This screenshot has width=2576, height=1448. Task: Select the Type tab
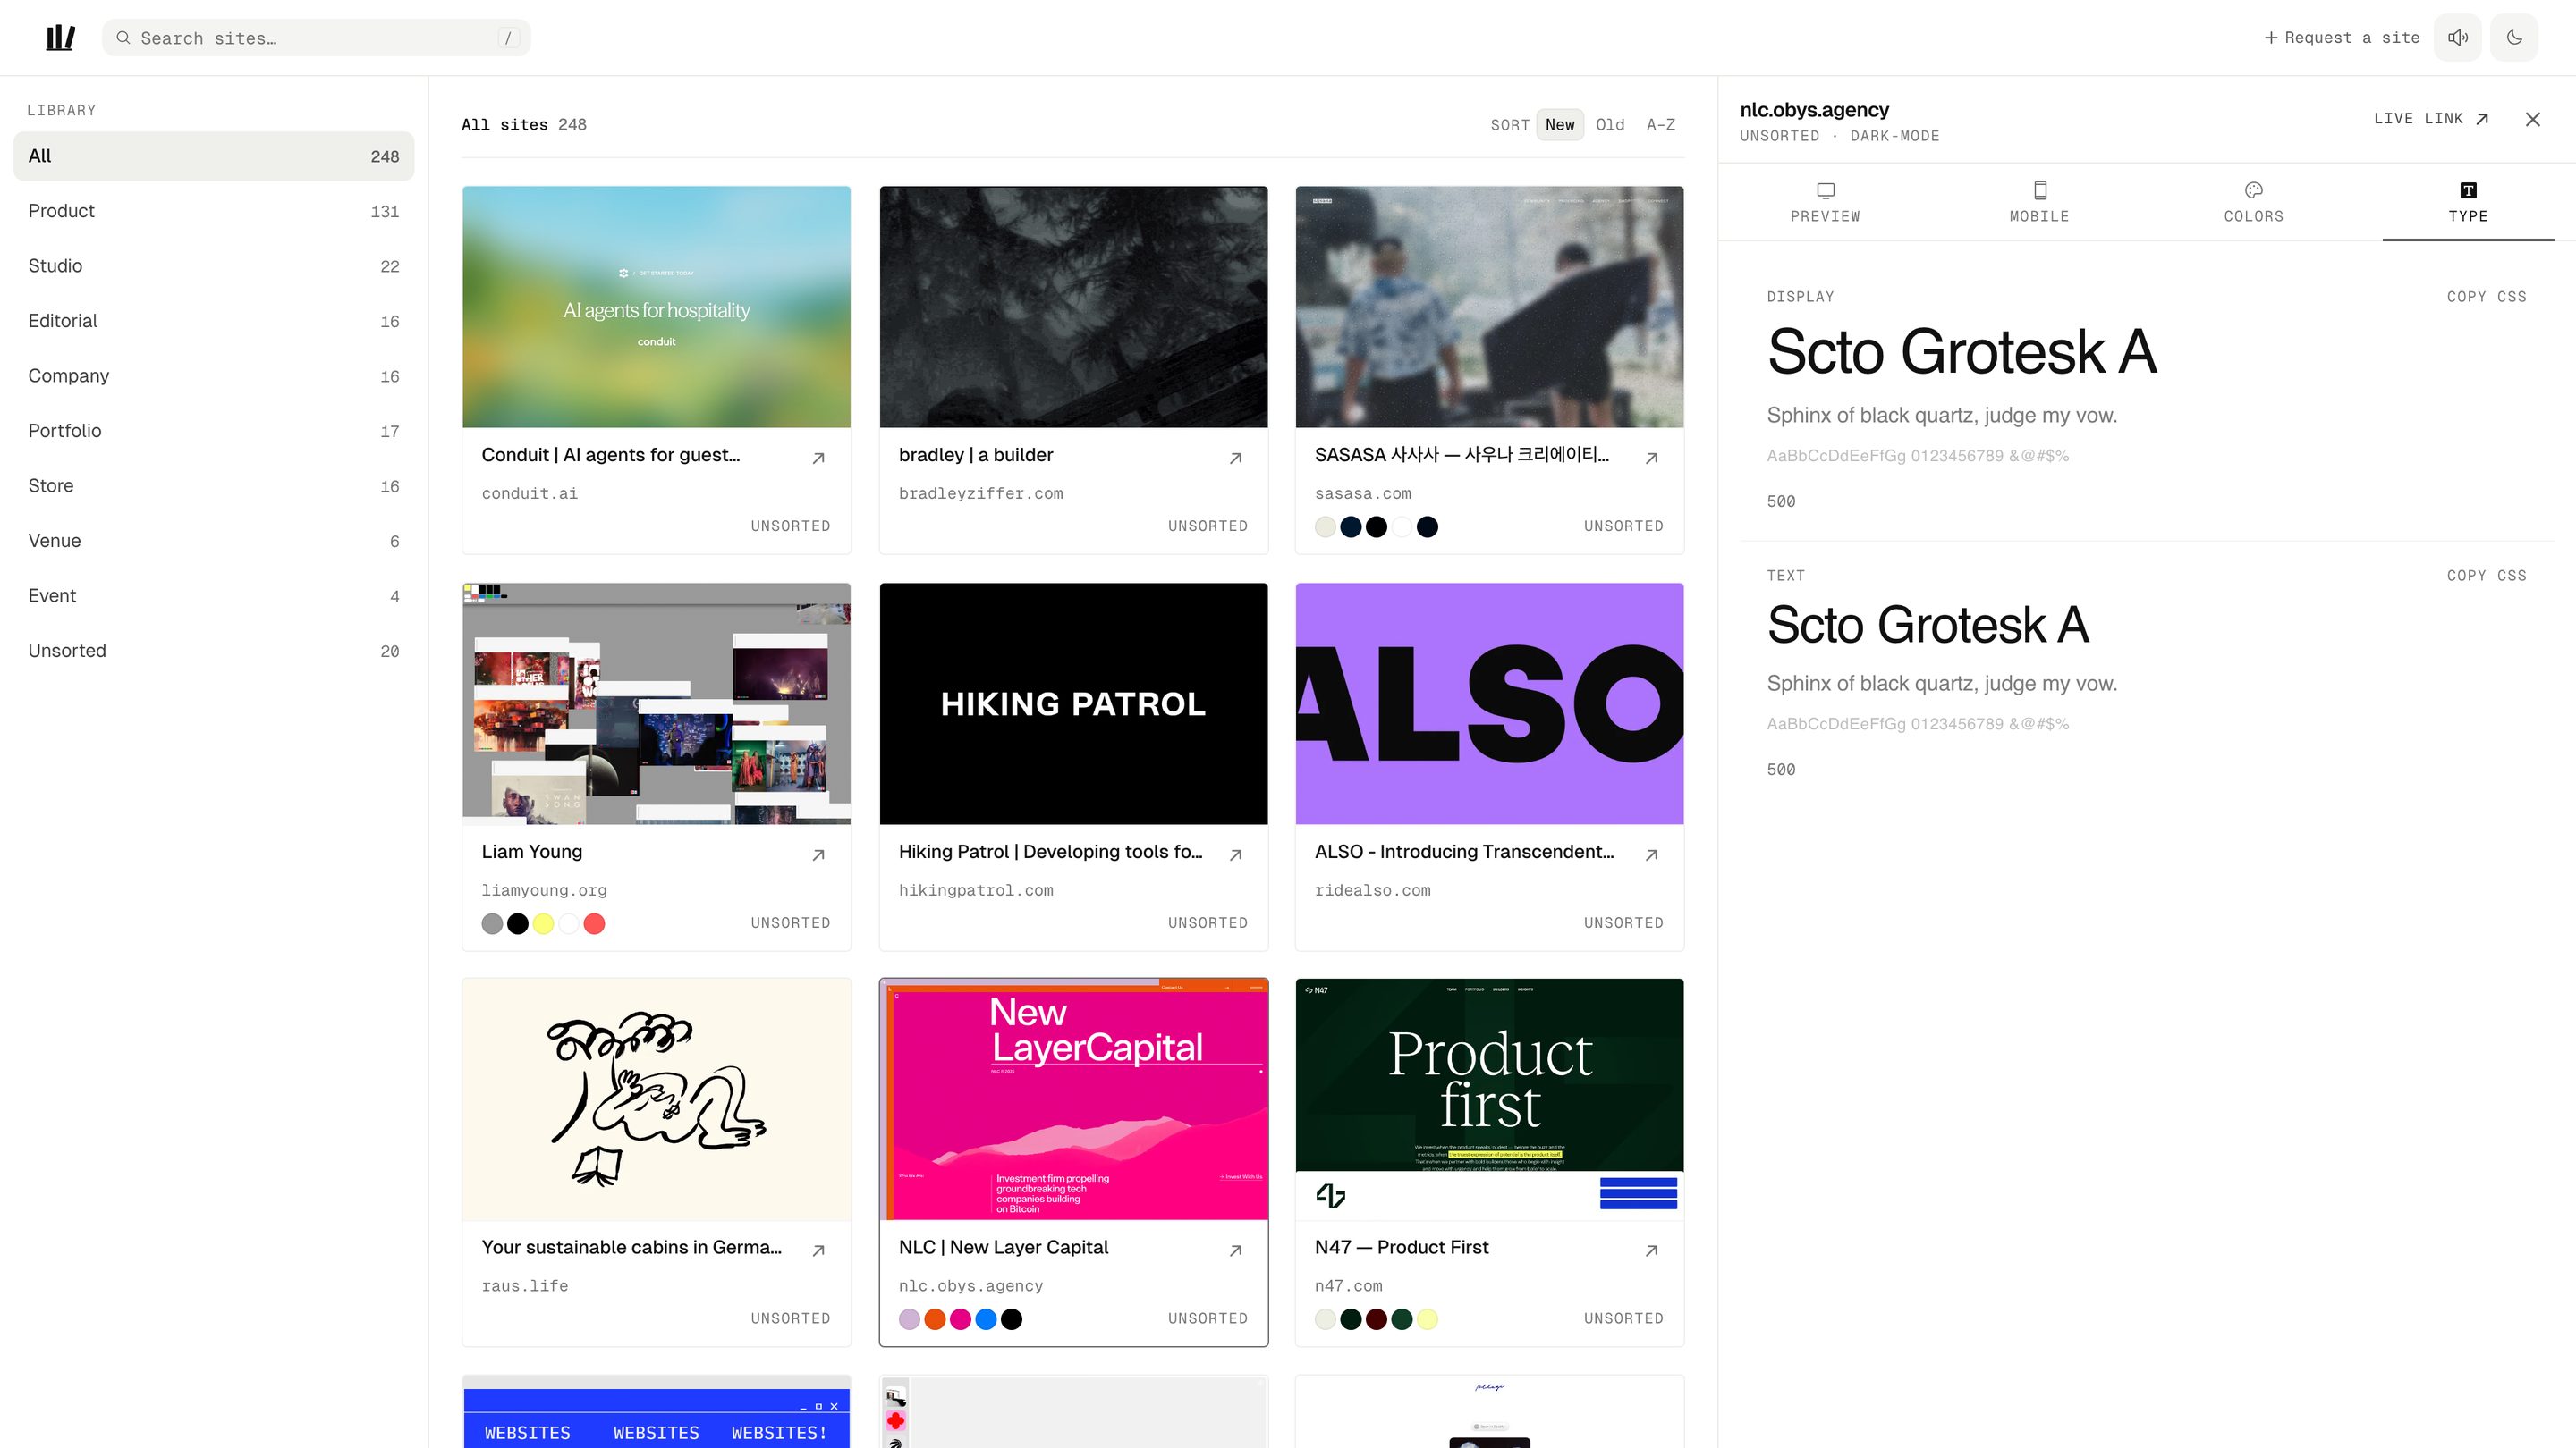(2467, 202)
